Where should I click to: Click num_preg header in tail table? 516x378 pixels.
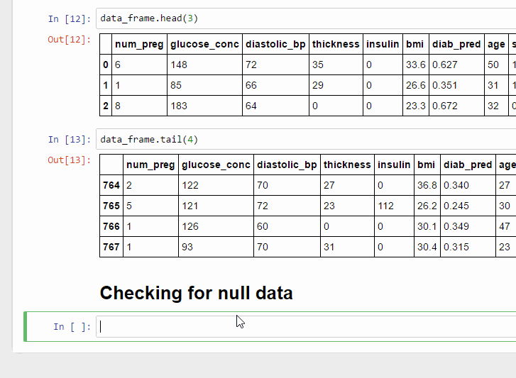tap(150, 165)
